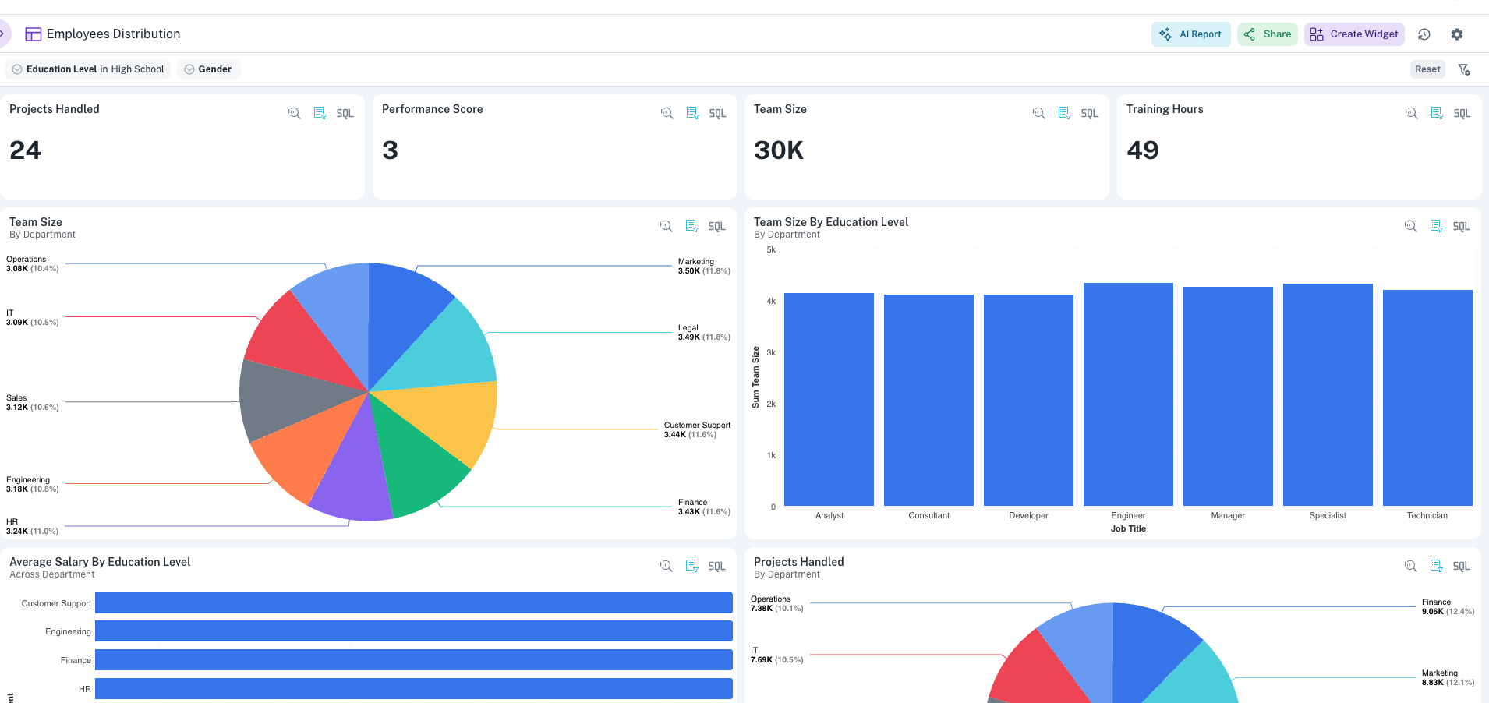Click the Engineer bar
Viewport: 1489px width, 703px height.
point(1128,394)
